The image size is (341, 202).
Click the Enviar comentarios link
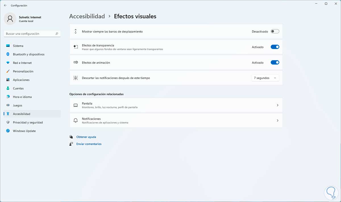coord(89,144)
